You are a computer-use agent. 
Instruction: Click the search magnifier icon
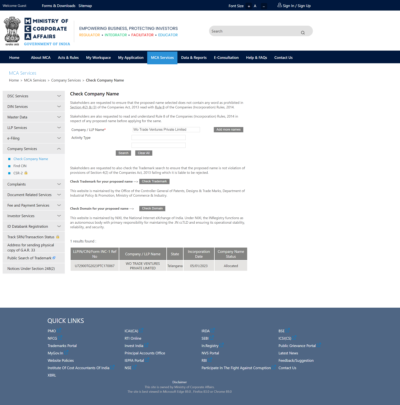[x=303, y=33]
